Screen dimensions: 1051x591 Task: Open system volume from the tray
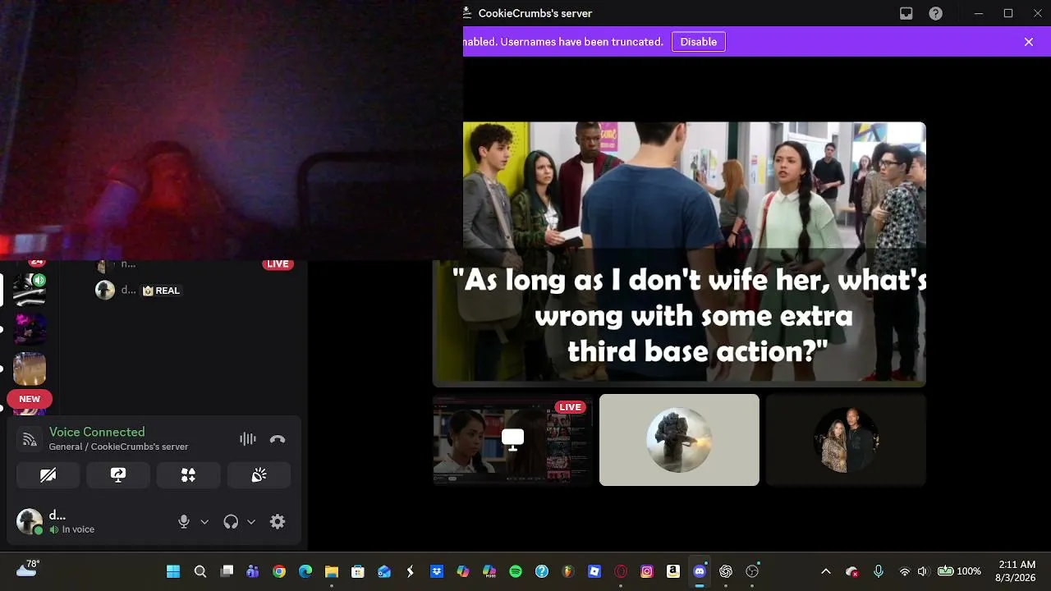coord(923,571)
